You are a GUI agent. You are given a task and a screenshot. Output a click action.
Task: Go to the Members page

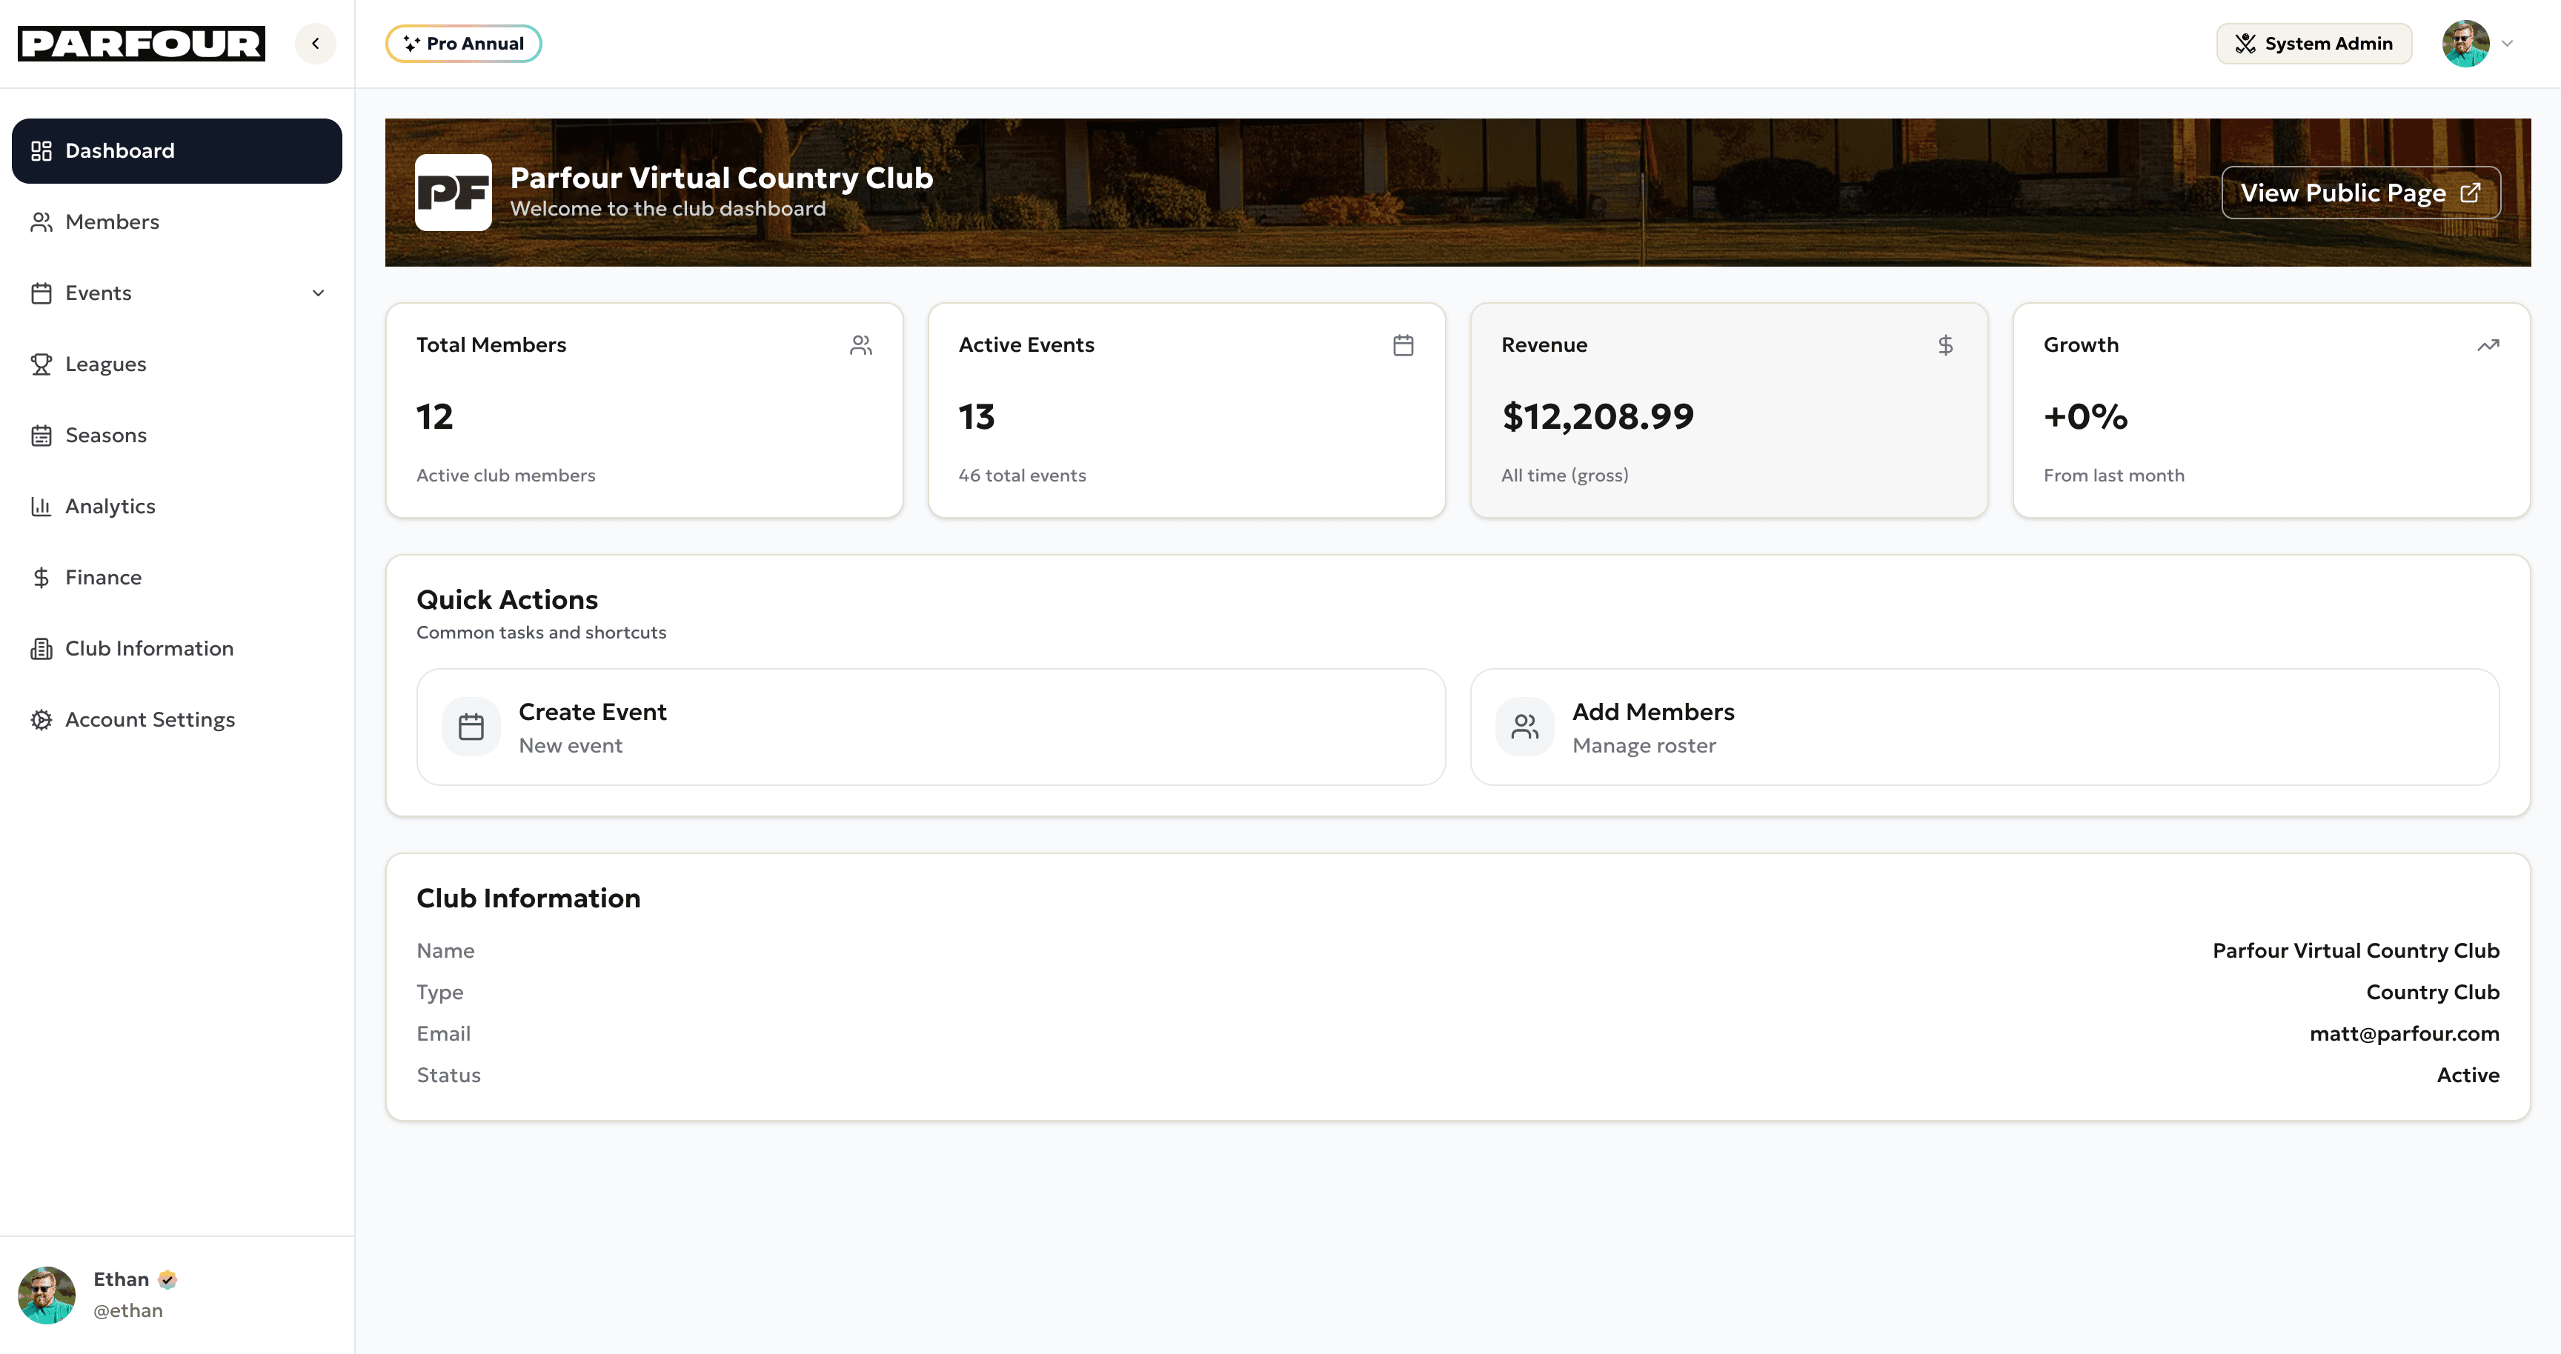[111, 221]
